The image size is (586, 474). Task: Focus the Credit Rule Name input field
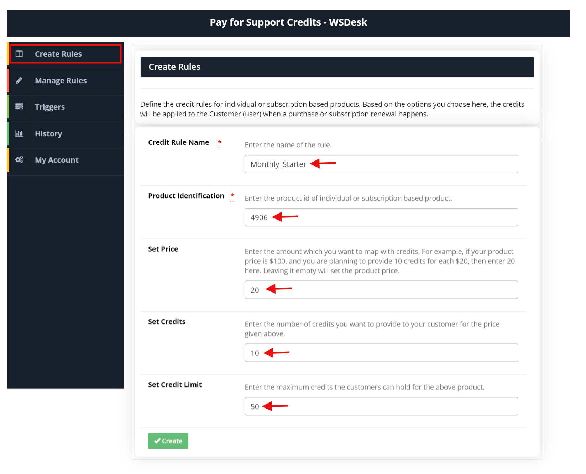pos(381,164)
